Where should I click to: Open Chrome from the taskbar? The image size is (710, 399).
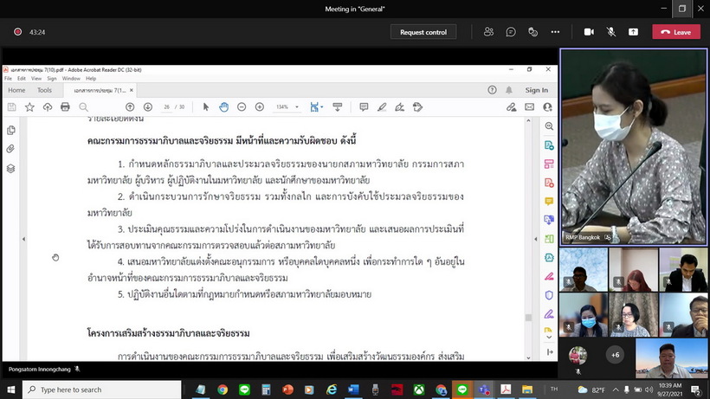(x=223, y=389)
